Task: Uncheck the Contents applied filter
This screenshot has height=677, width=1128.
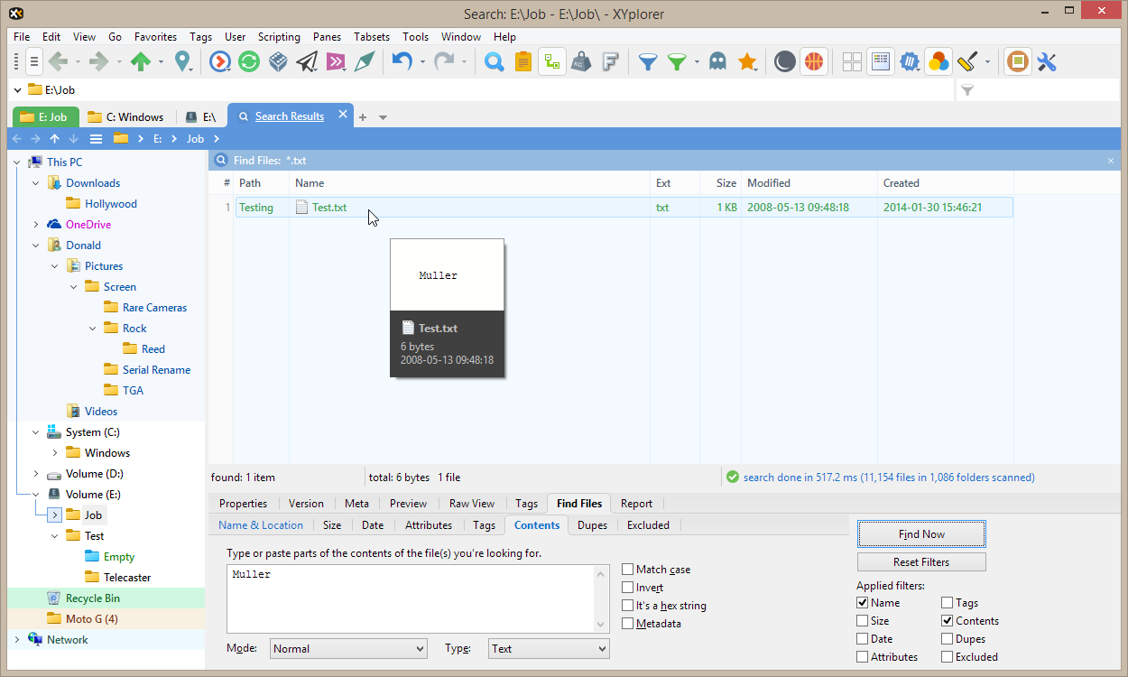Action: [947, 621]
